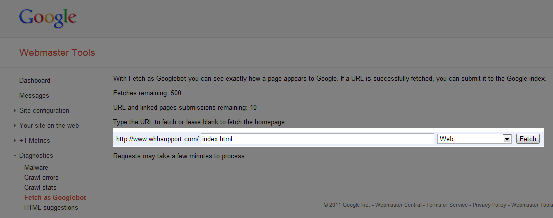Open Terms of Service link
Screen dimensions: 553x218
[x=447, y=205]
